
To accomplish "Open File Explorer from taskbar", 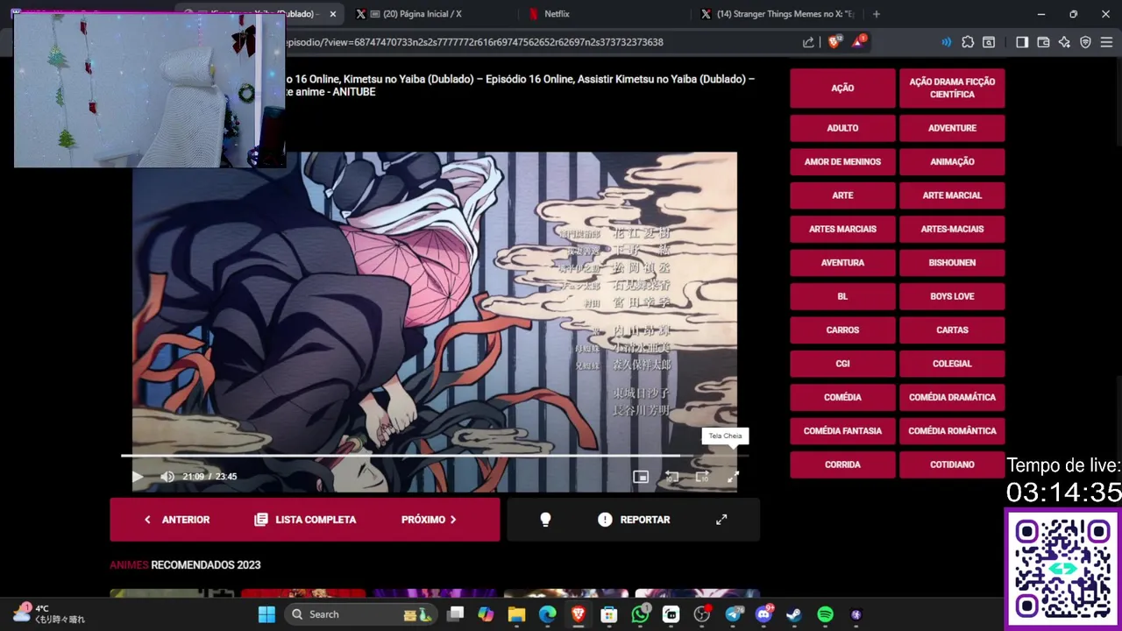I will point(516,614).
